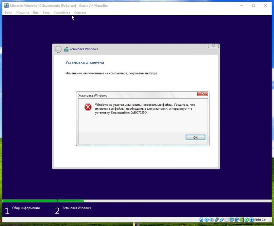
Task: Click the 'Right Ctrl' host key label
Action: click(260, 220)
